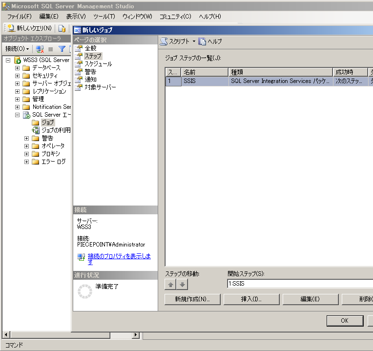
Task: Click the 名前 column header
Action: 205,72
